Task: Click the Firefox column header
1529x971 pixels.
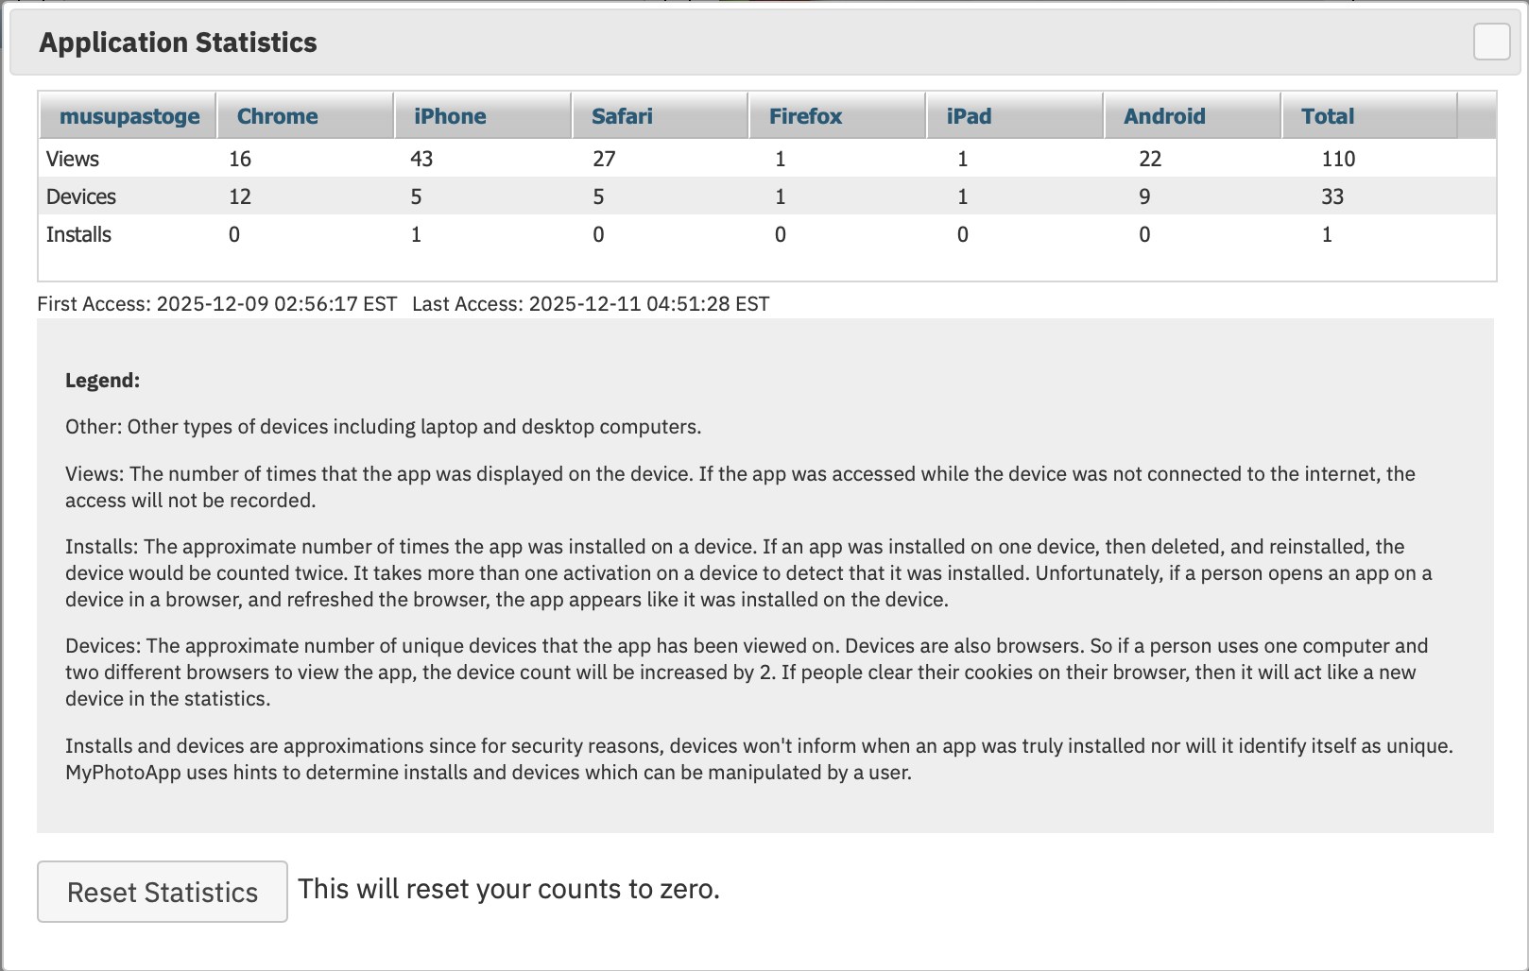Action: click(805, 116)
